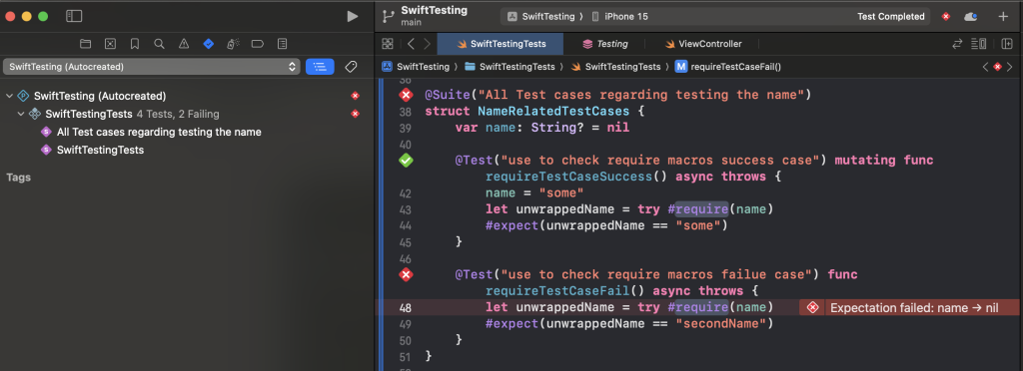The height and width of the screenshot is (371, 1023).
Task: Select the Test navigator diamond icon
Action: tap(208, 44)
